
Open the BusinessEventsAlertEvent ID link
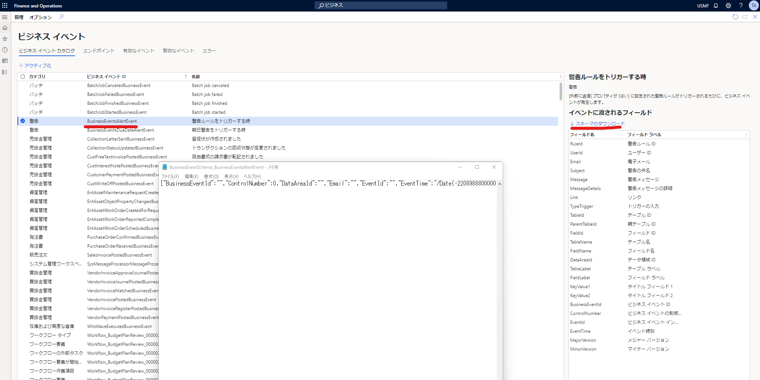pyautogui.click(x=112, y=121)
